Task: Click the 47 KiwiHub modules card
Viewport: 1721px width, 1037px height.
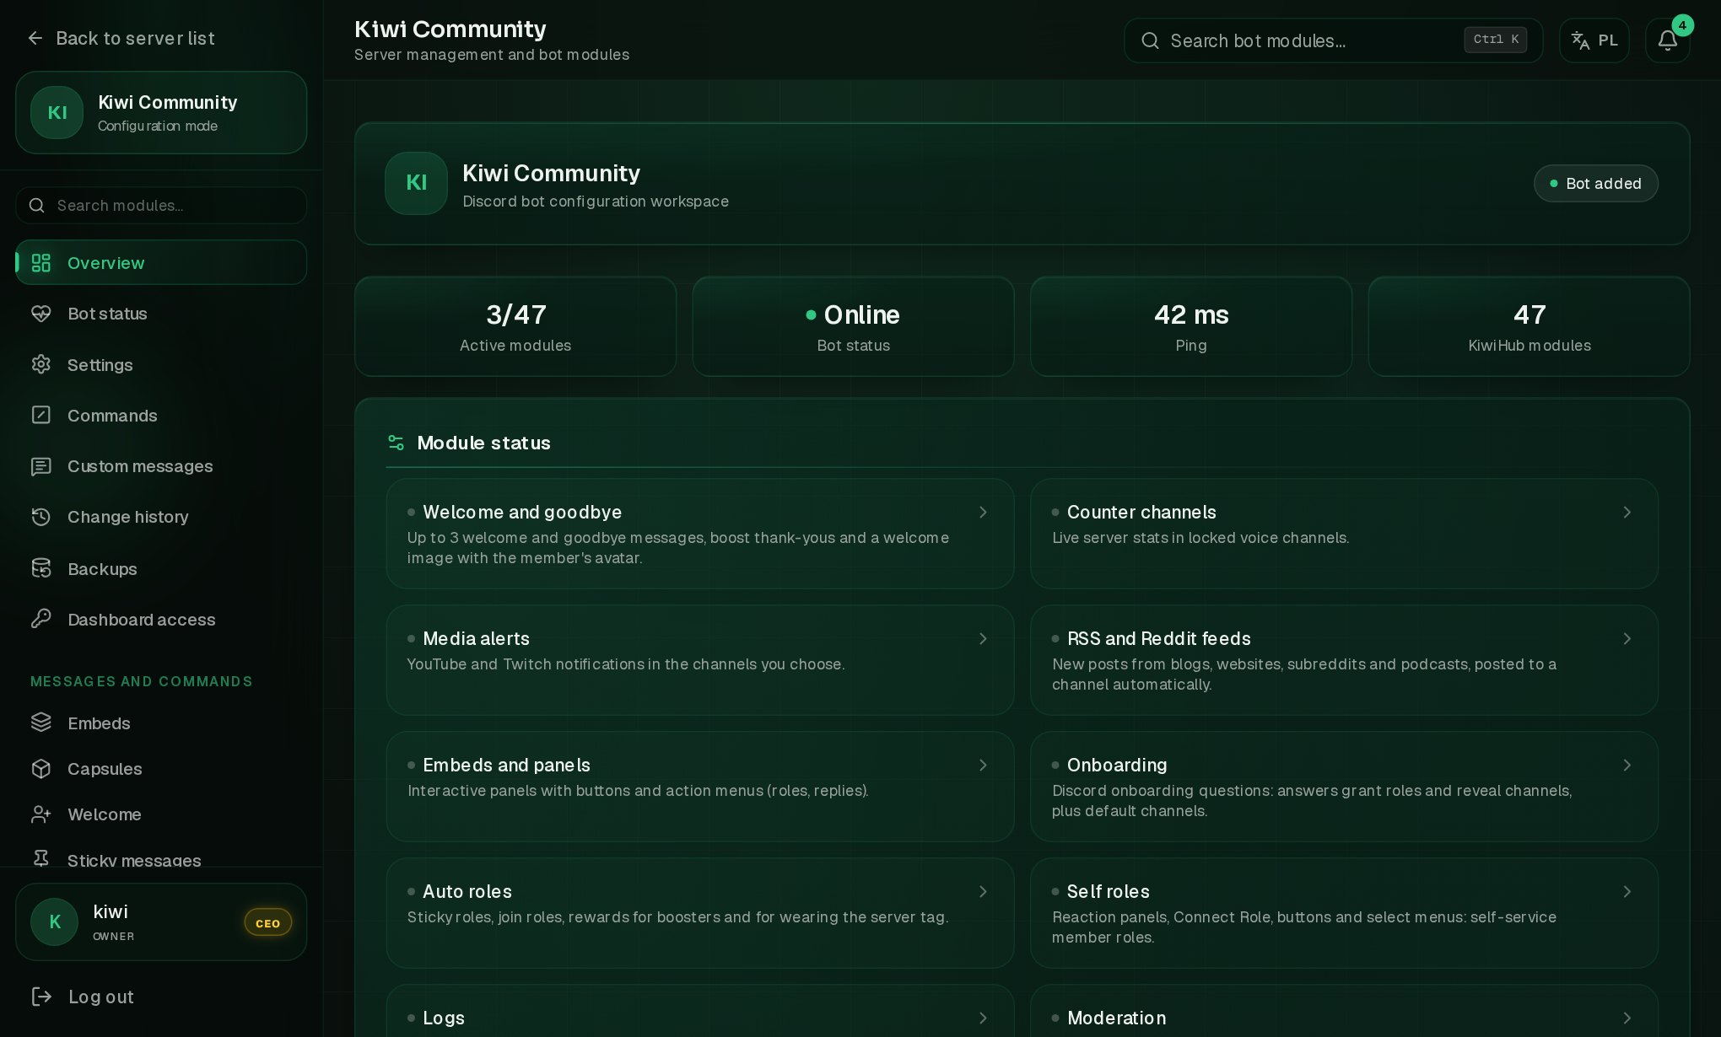Action: (x=1529, y=326)
